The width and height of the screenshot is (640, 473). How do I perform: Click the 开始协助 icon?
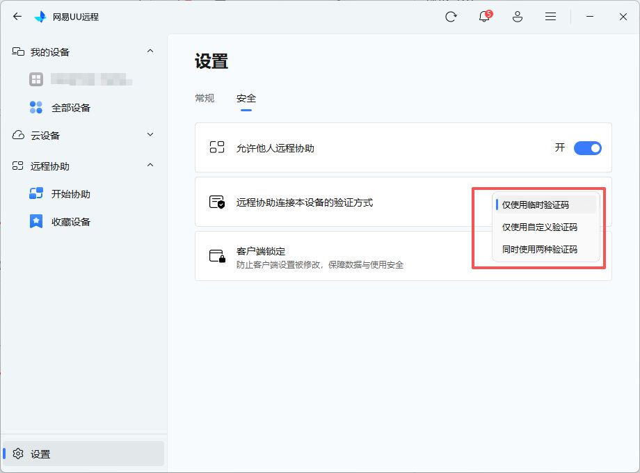[36, 193]
